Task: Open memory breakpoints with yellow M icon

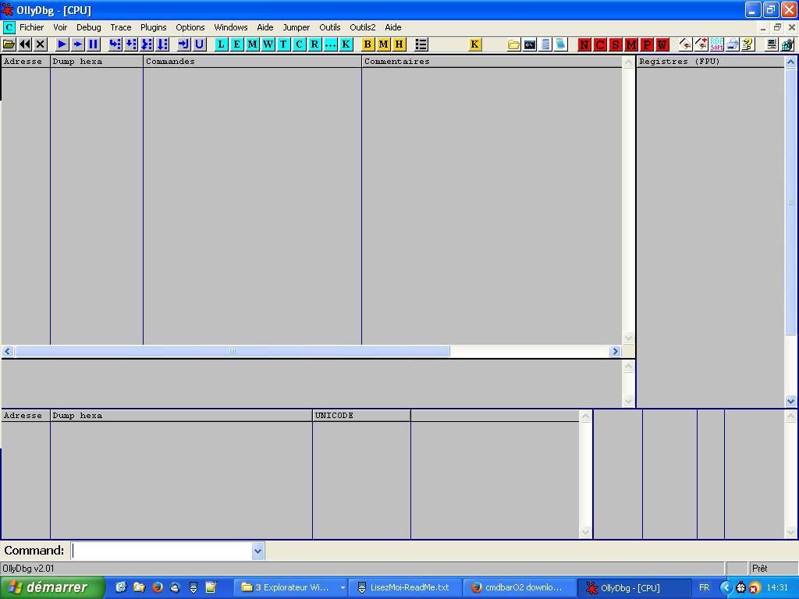Action: 384,44
